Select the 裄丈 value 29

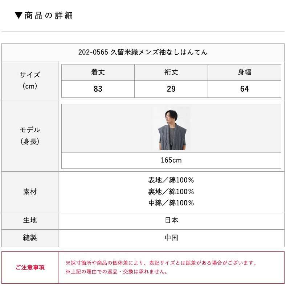pyautogui.click(x=171, y=89)
